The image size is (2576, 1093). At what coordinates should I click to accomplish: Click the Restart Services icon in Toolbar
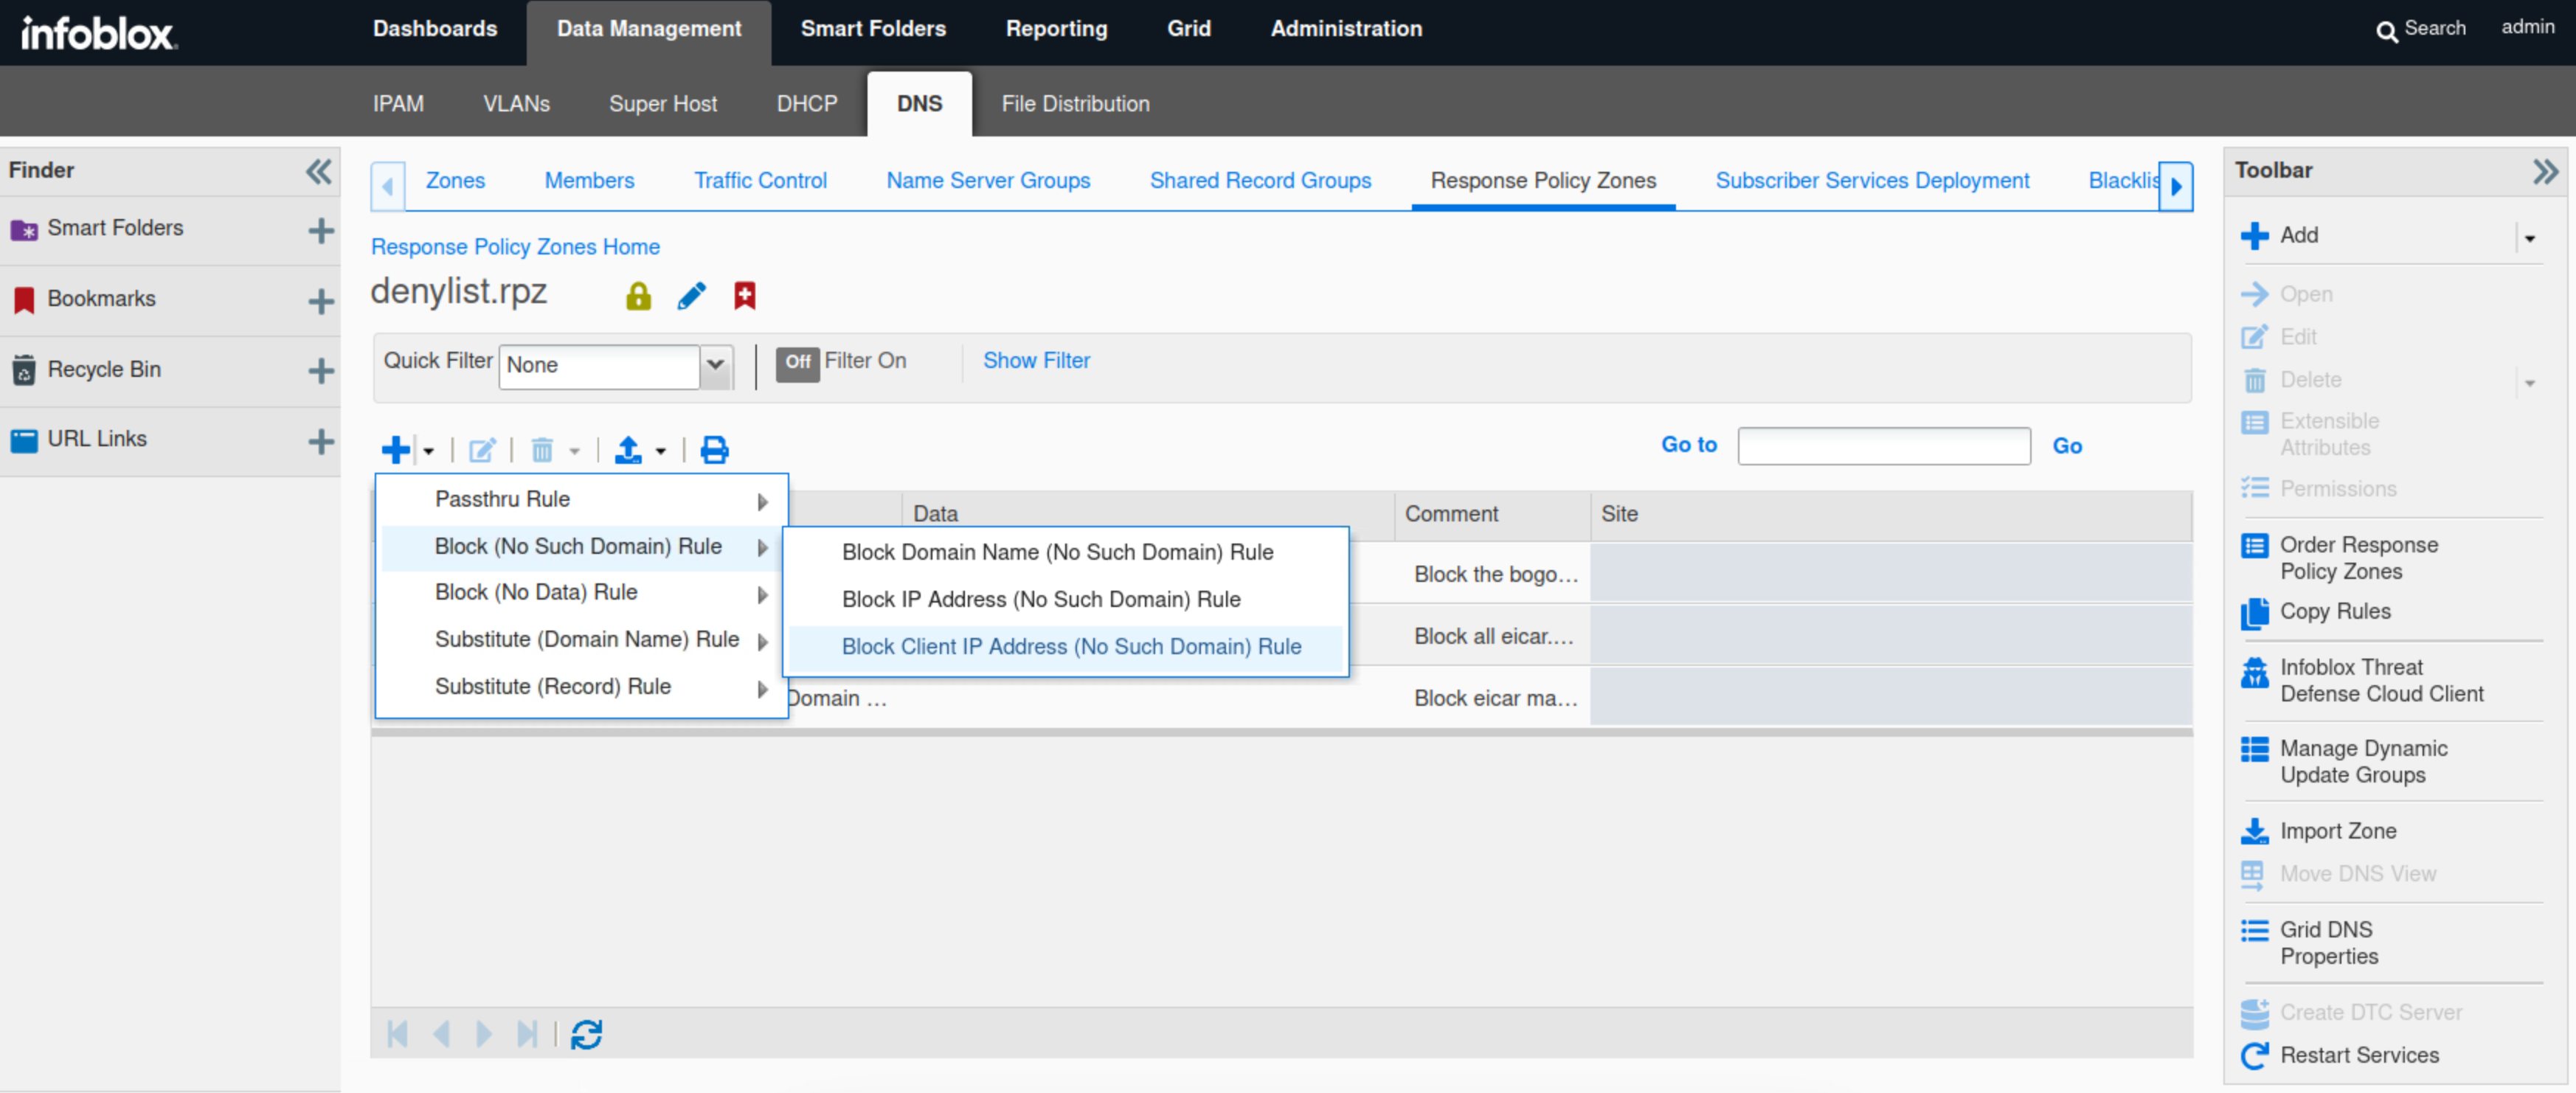point(2254,1056)
